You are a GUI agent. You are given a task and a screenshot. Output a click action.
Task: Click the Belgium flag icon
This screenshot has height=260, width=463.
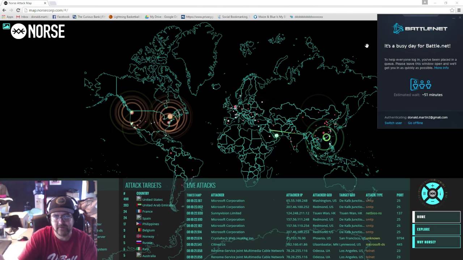point(139,230)
